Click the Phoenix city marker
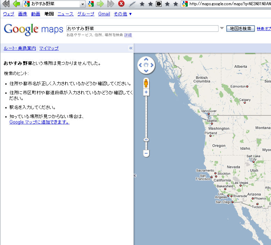 253,198
